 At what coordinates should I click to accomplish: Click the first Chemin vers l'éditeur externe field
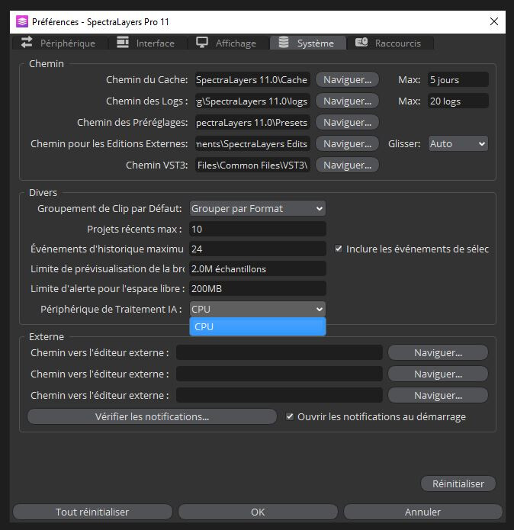click(x=279, y=352)
